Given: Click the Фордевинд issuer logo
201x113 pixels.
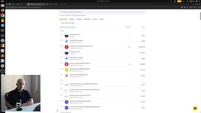Looking at the screenshot, I should [67, 76].
